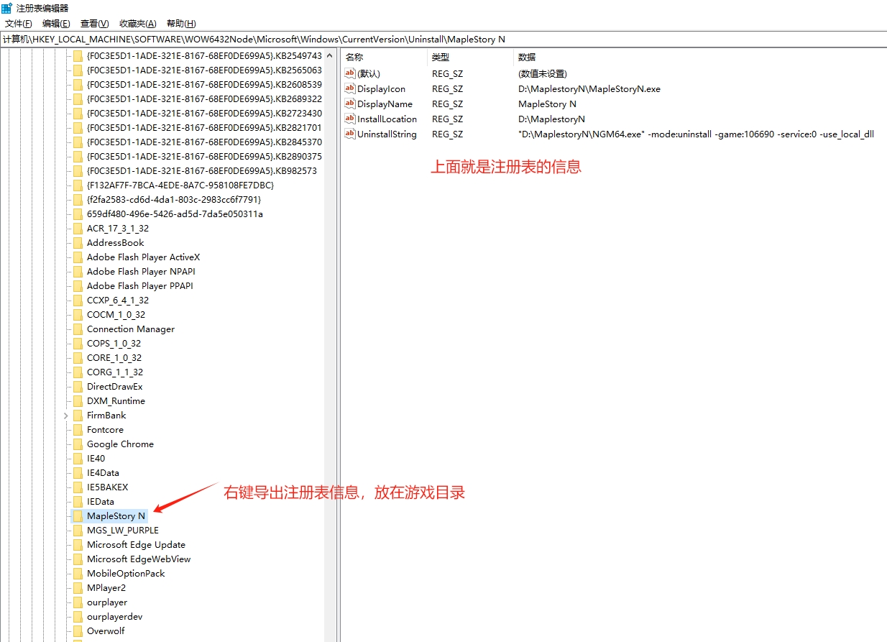
Task: Select the ourplayer key
Action: coord(107,602)
